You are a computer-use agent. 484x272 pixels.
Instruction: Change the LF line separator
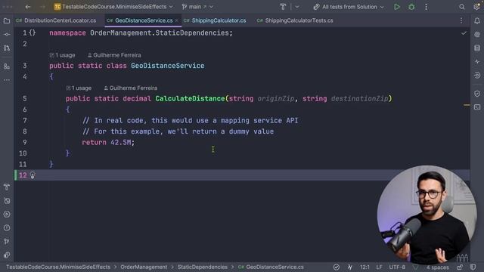click(379, 267)
